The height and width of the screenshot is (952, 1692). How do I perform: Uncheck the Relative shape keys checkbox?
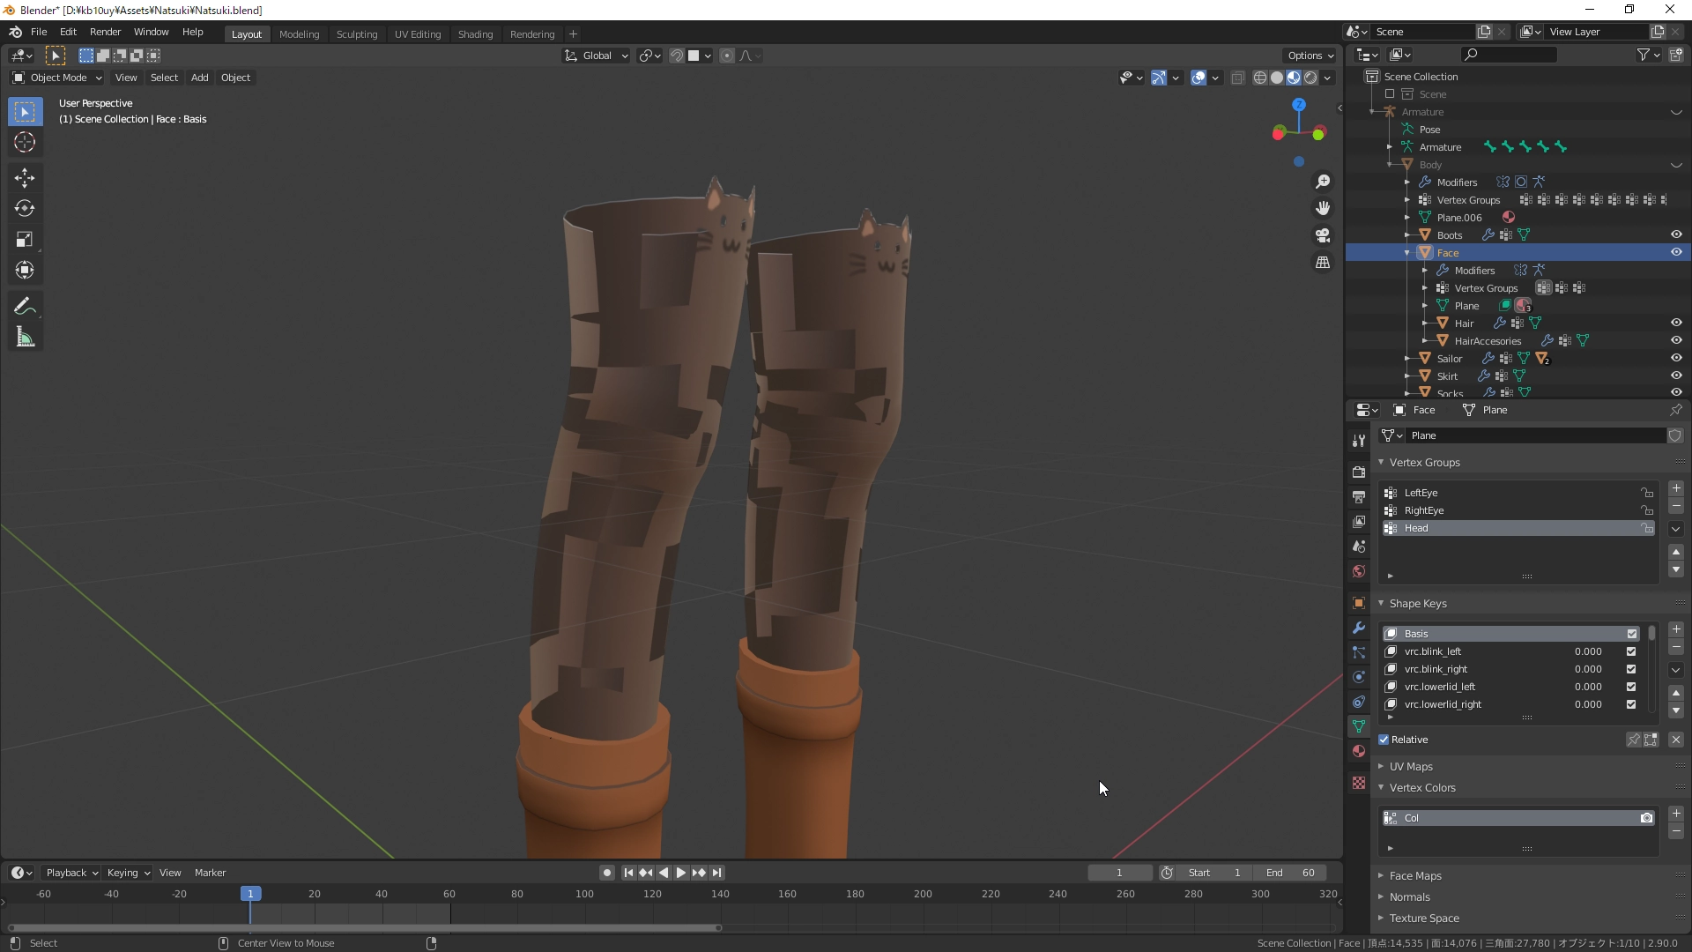click(x=1384, y=740)
